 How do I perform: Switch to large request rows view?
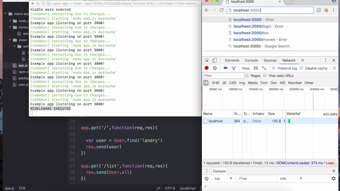(x=256, y=68)
